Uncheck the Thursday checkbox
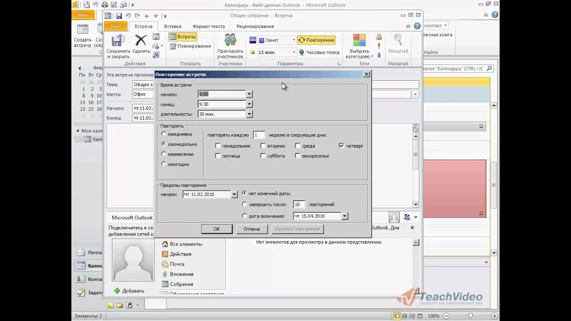 pos(342,146)
